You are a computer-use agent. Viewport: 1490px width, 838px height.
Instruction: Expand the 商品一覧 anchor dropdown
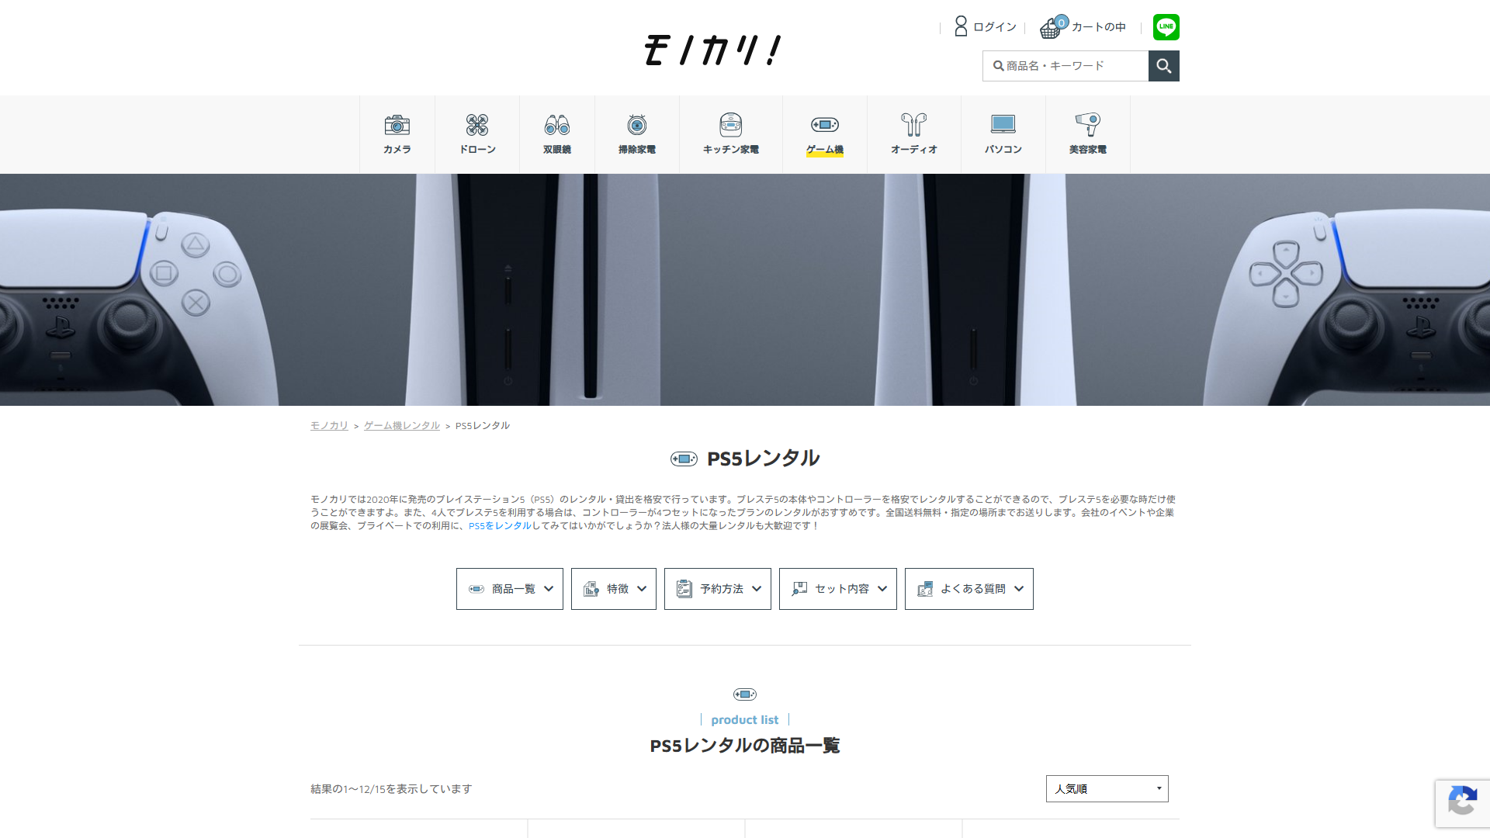509,589
